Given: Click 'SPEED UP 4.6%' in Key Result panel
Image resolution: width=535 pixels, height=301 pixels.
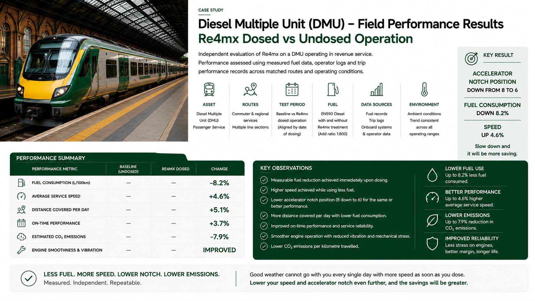Looking at the screenshot, I should click(492, 131).
